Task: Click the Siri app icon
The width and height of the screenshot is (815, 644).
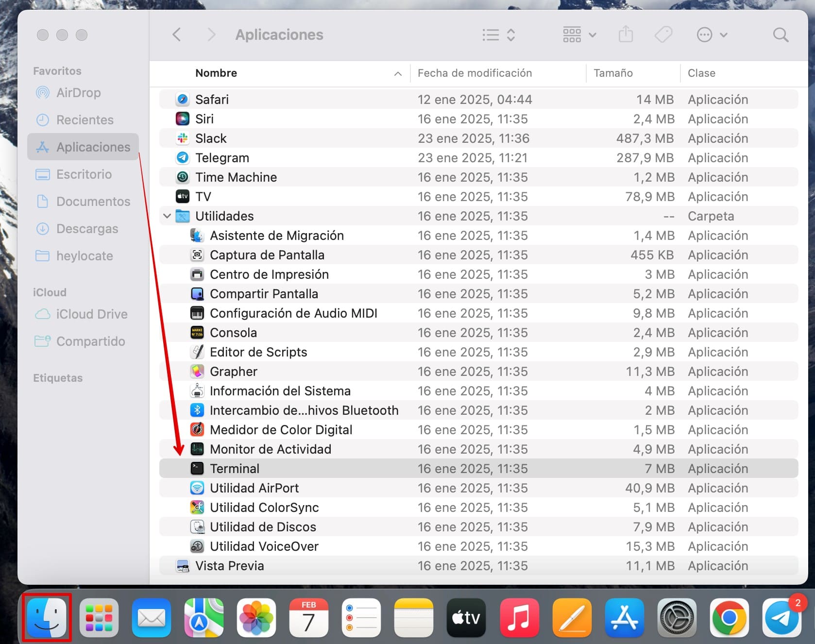Action: (183, 119)
